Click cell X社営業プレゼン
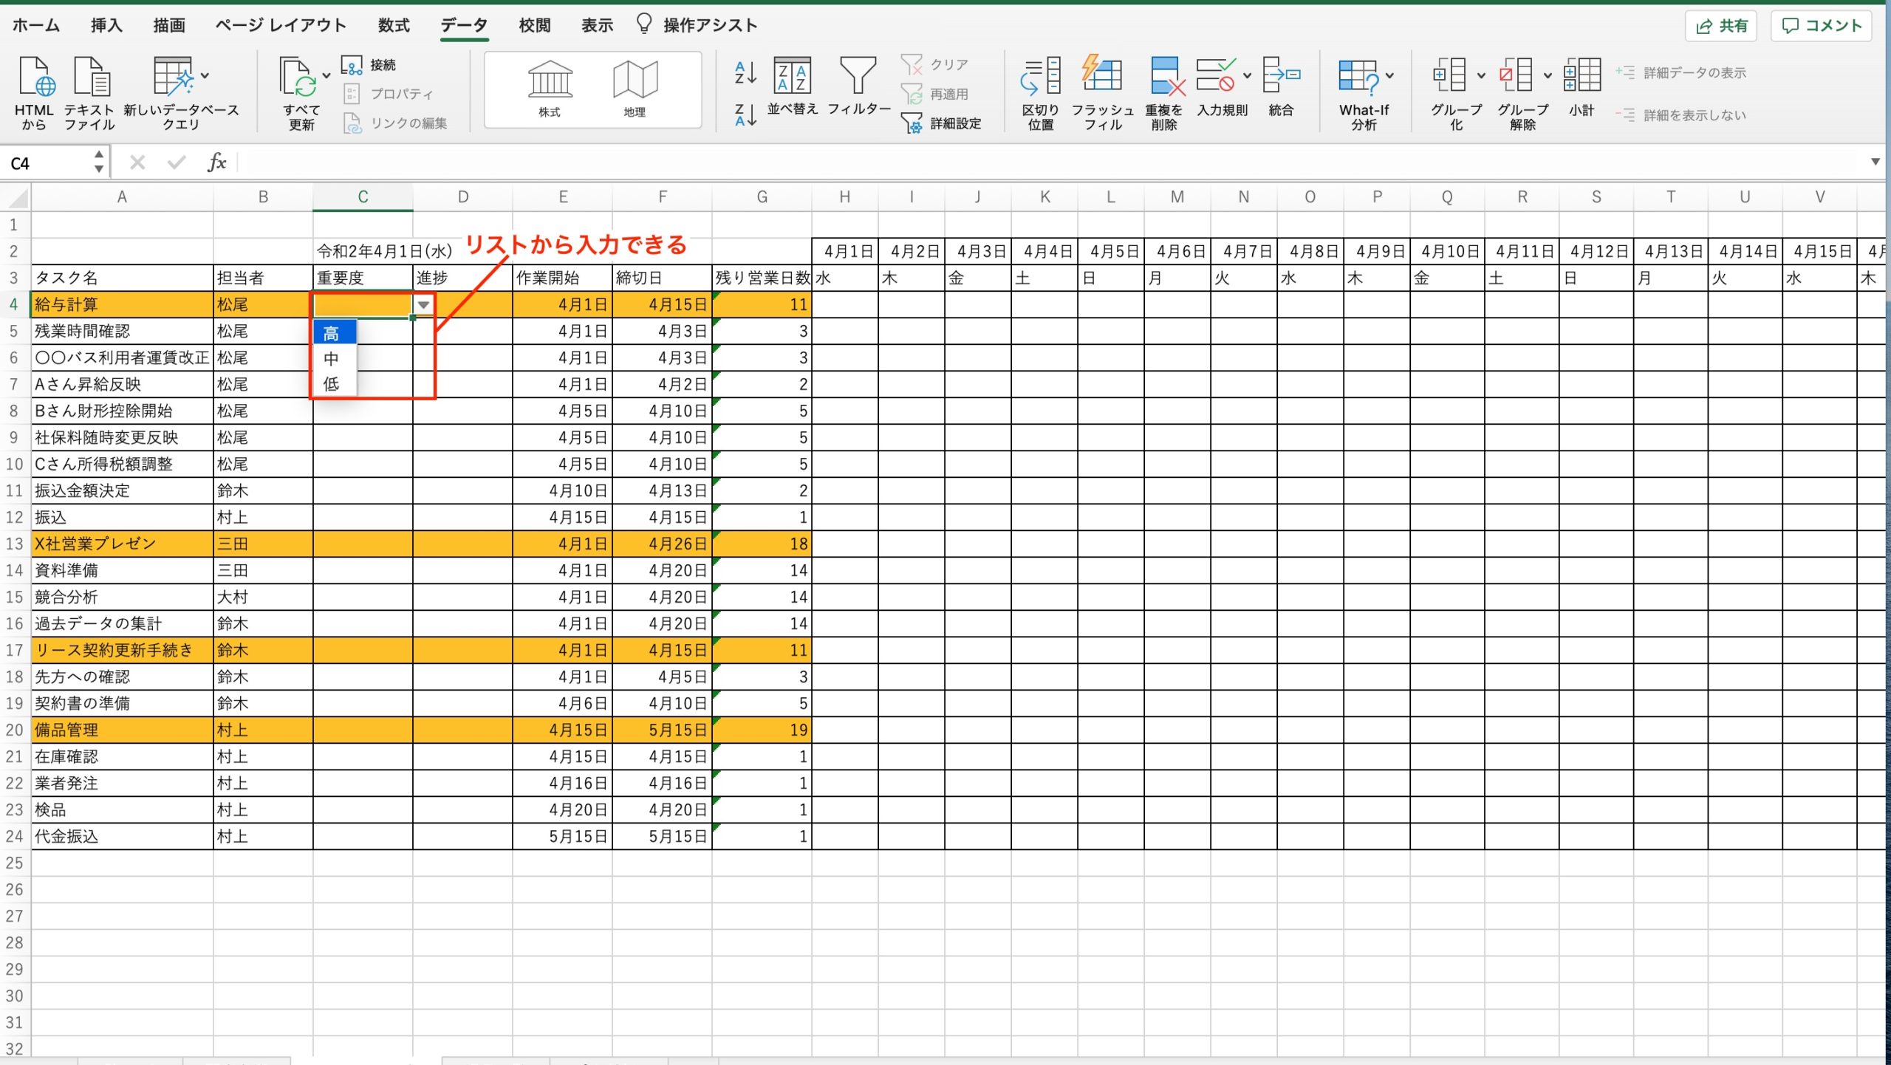Screen dimensions: 1891x1065 tap(122, 544)
